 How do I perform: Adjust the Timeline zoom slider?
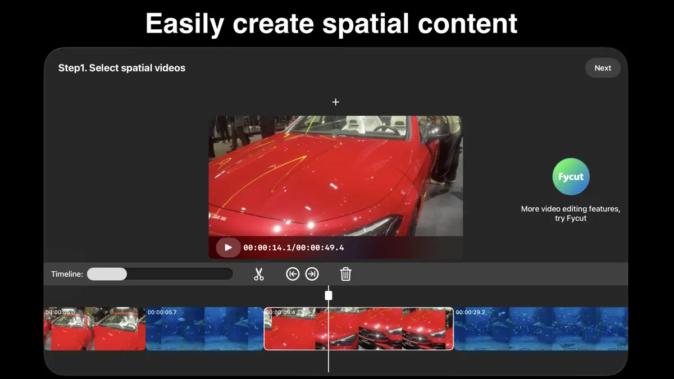click(x=160, y=274)
